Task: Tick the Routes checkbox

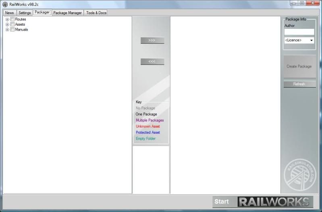Action: [12, 19]
